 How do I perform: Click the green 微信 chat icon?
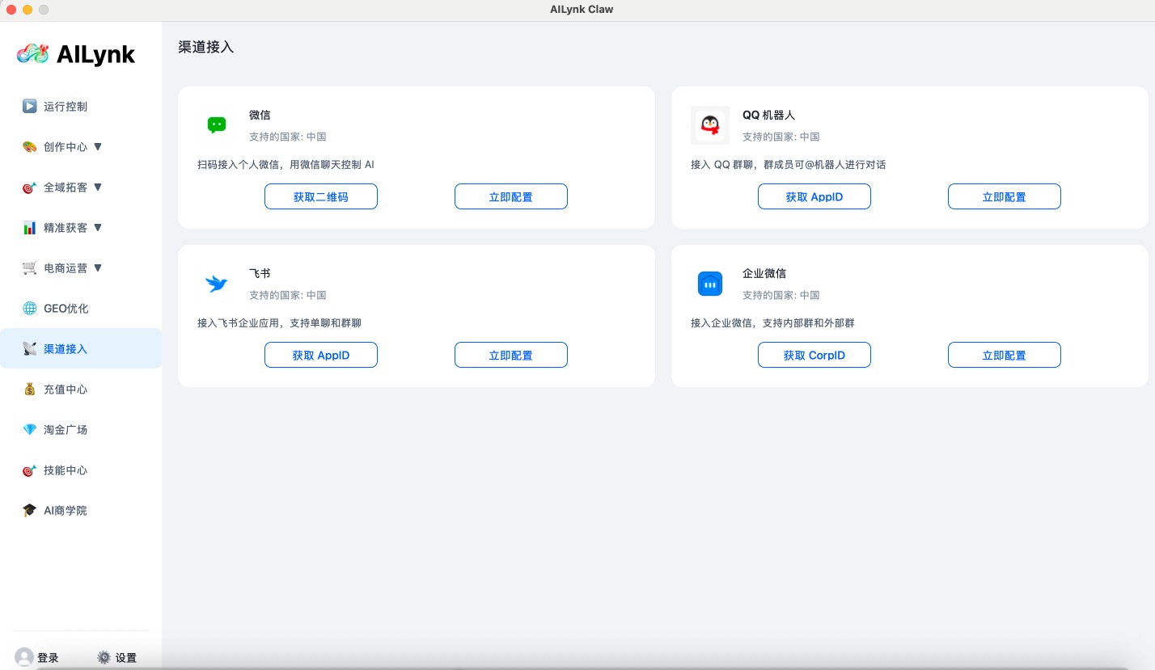(x=217, y=125)
